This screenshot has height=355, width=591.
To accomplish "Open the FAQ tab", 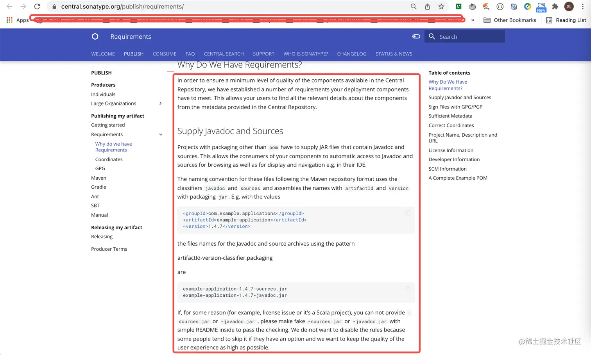I will [190, 54].
